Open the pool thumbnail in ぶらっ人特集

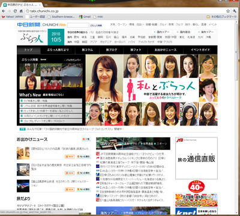(72, 70)
